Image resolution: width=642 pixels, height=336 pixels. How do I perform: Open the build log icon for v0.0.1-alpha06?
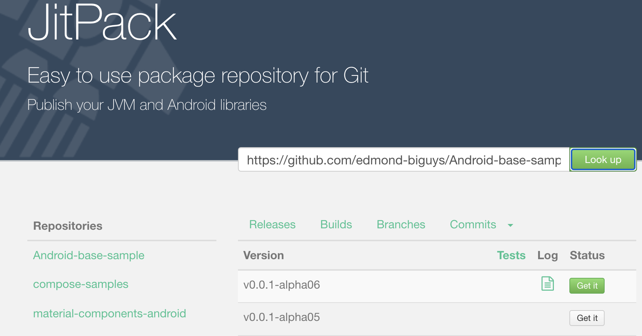[547, 284]
